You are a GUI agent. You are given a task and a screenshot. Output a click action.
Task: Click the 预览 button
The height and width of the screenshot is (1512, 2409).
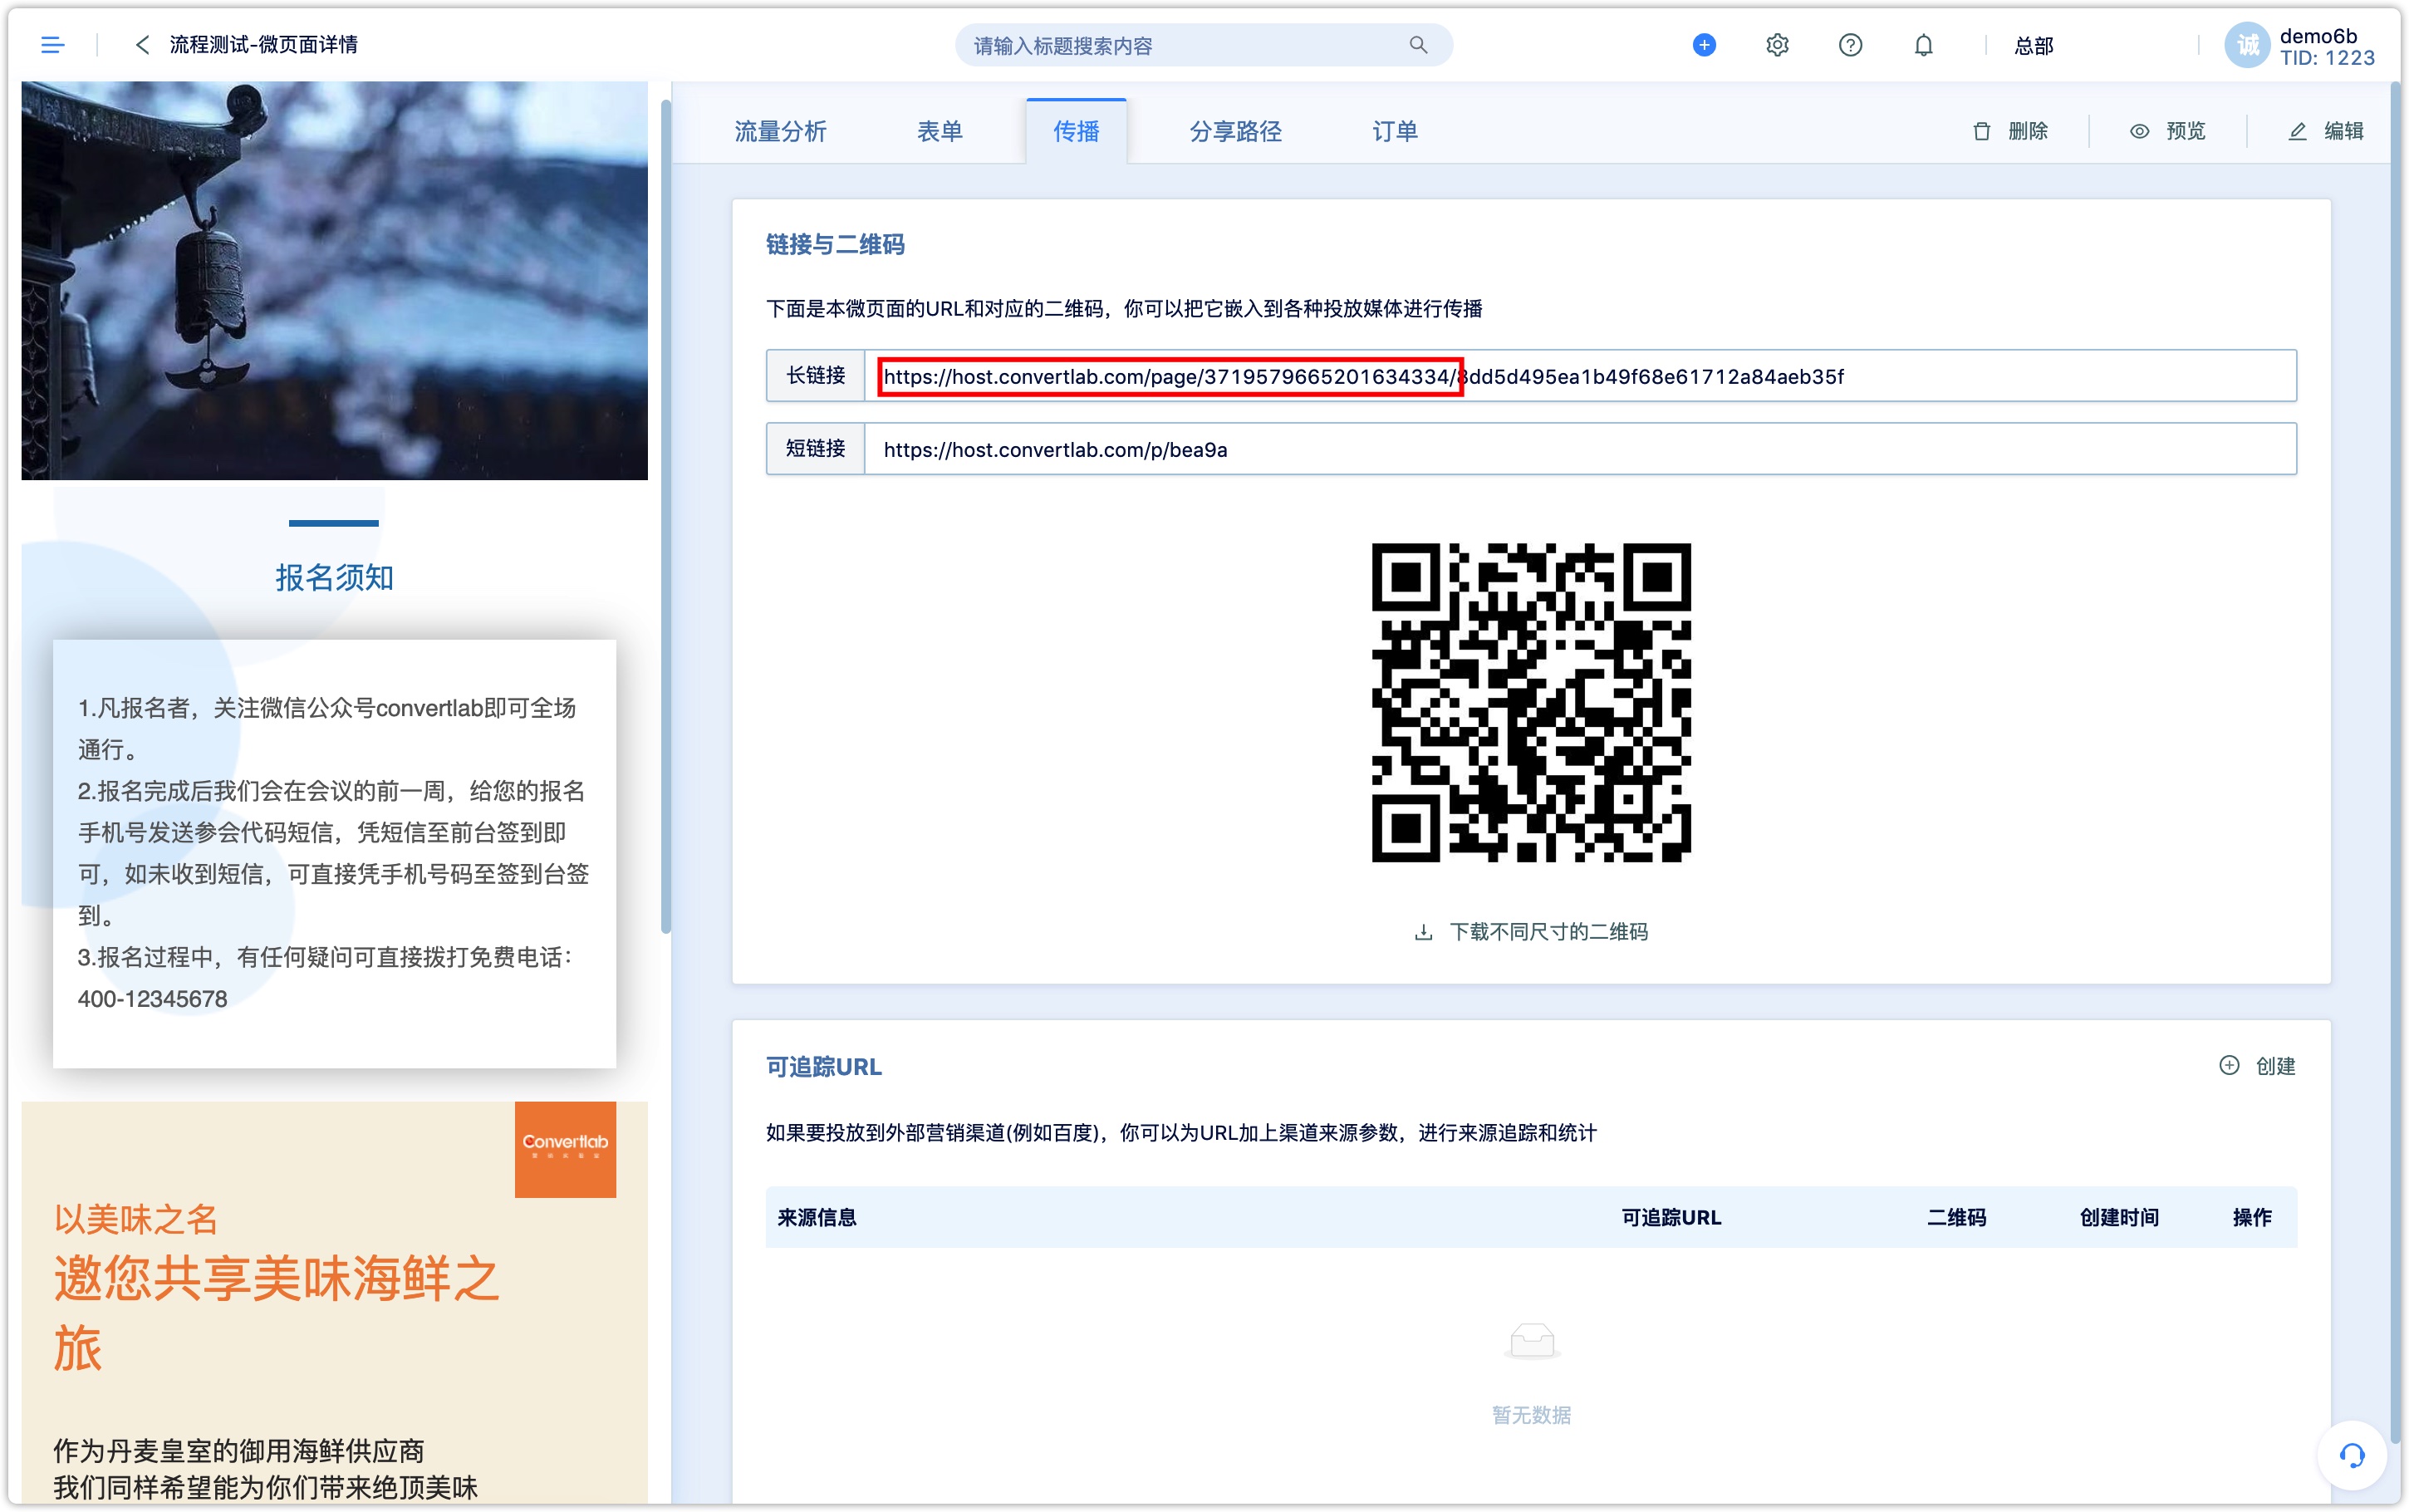tap(2167, 131)
